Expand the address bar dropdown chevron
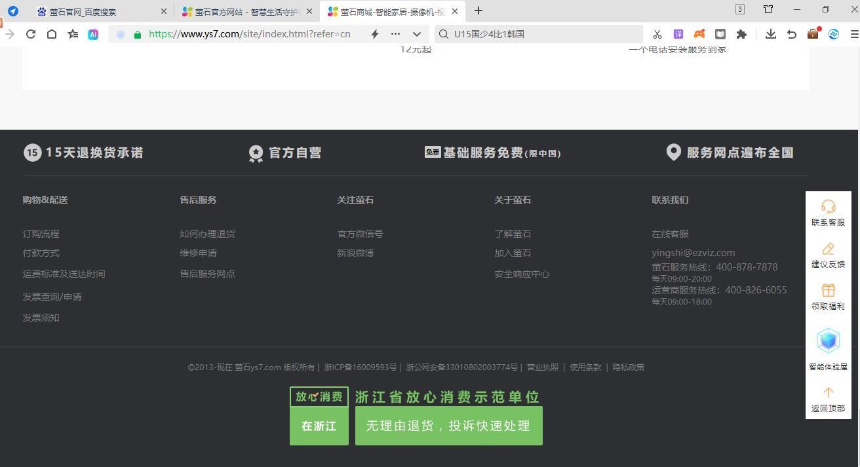Screen dimensions: 860x467 (417, 34)
